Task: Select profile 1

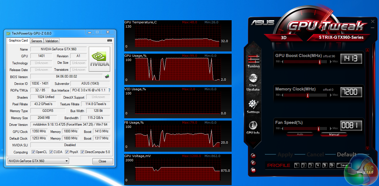Action: click(297, 165)
